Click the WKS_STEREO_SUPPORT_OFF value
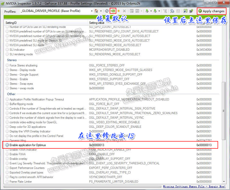This screenshot has width=230, height=190. pyautogui.click(x=109, y=79)
